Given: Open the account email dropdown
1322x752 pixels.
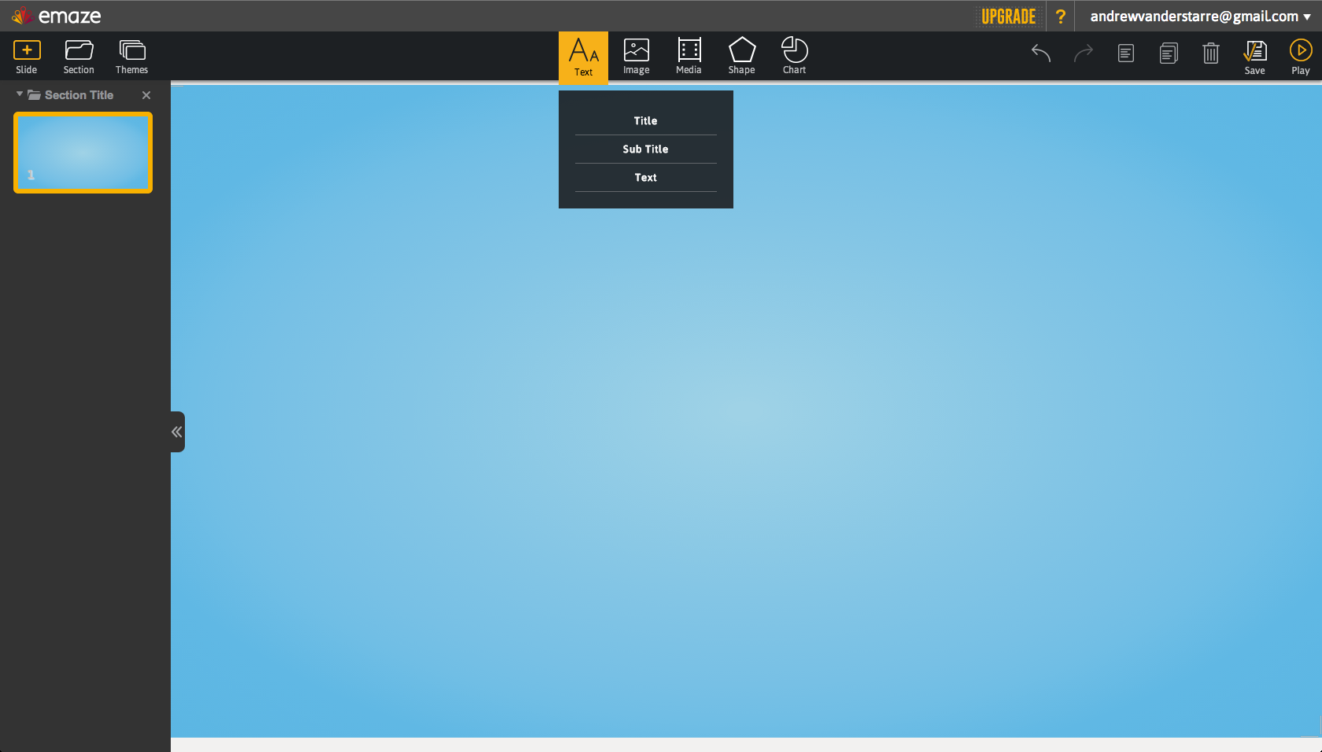Looking at the screenshot, I should point(1200,17).
